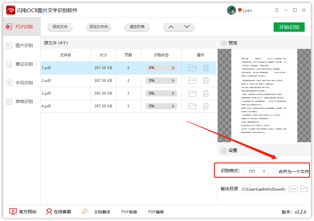Screen dimensions: 314x221
Task: Delete 2.pdf with its trash icon
Action: coord(206,81)
